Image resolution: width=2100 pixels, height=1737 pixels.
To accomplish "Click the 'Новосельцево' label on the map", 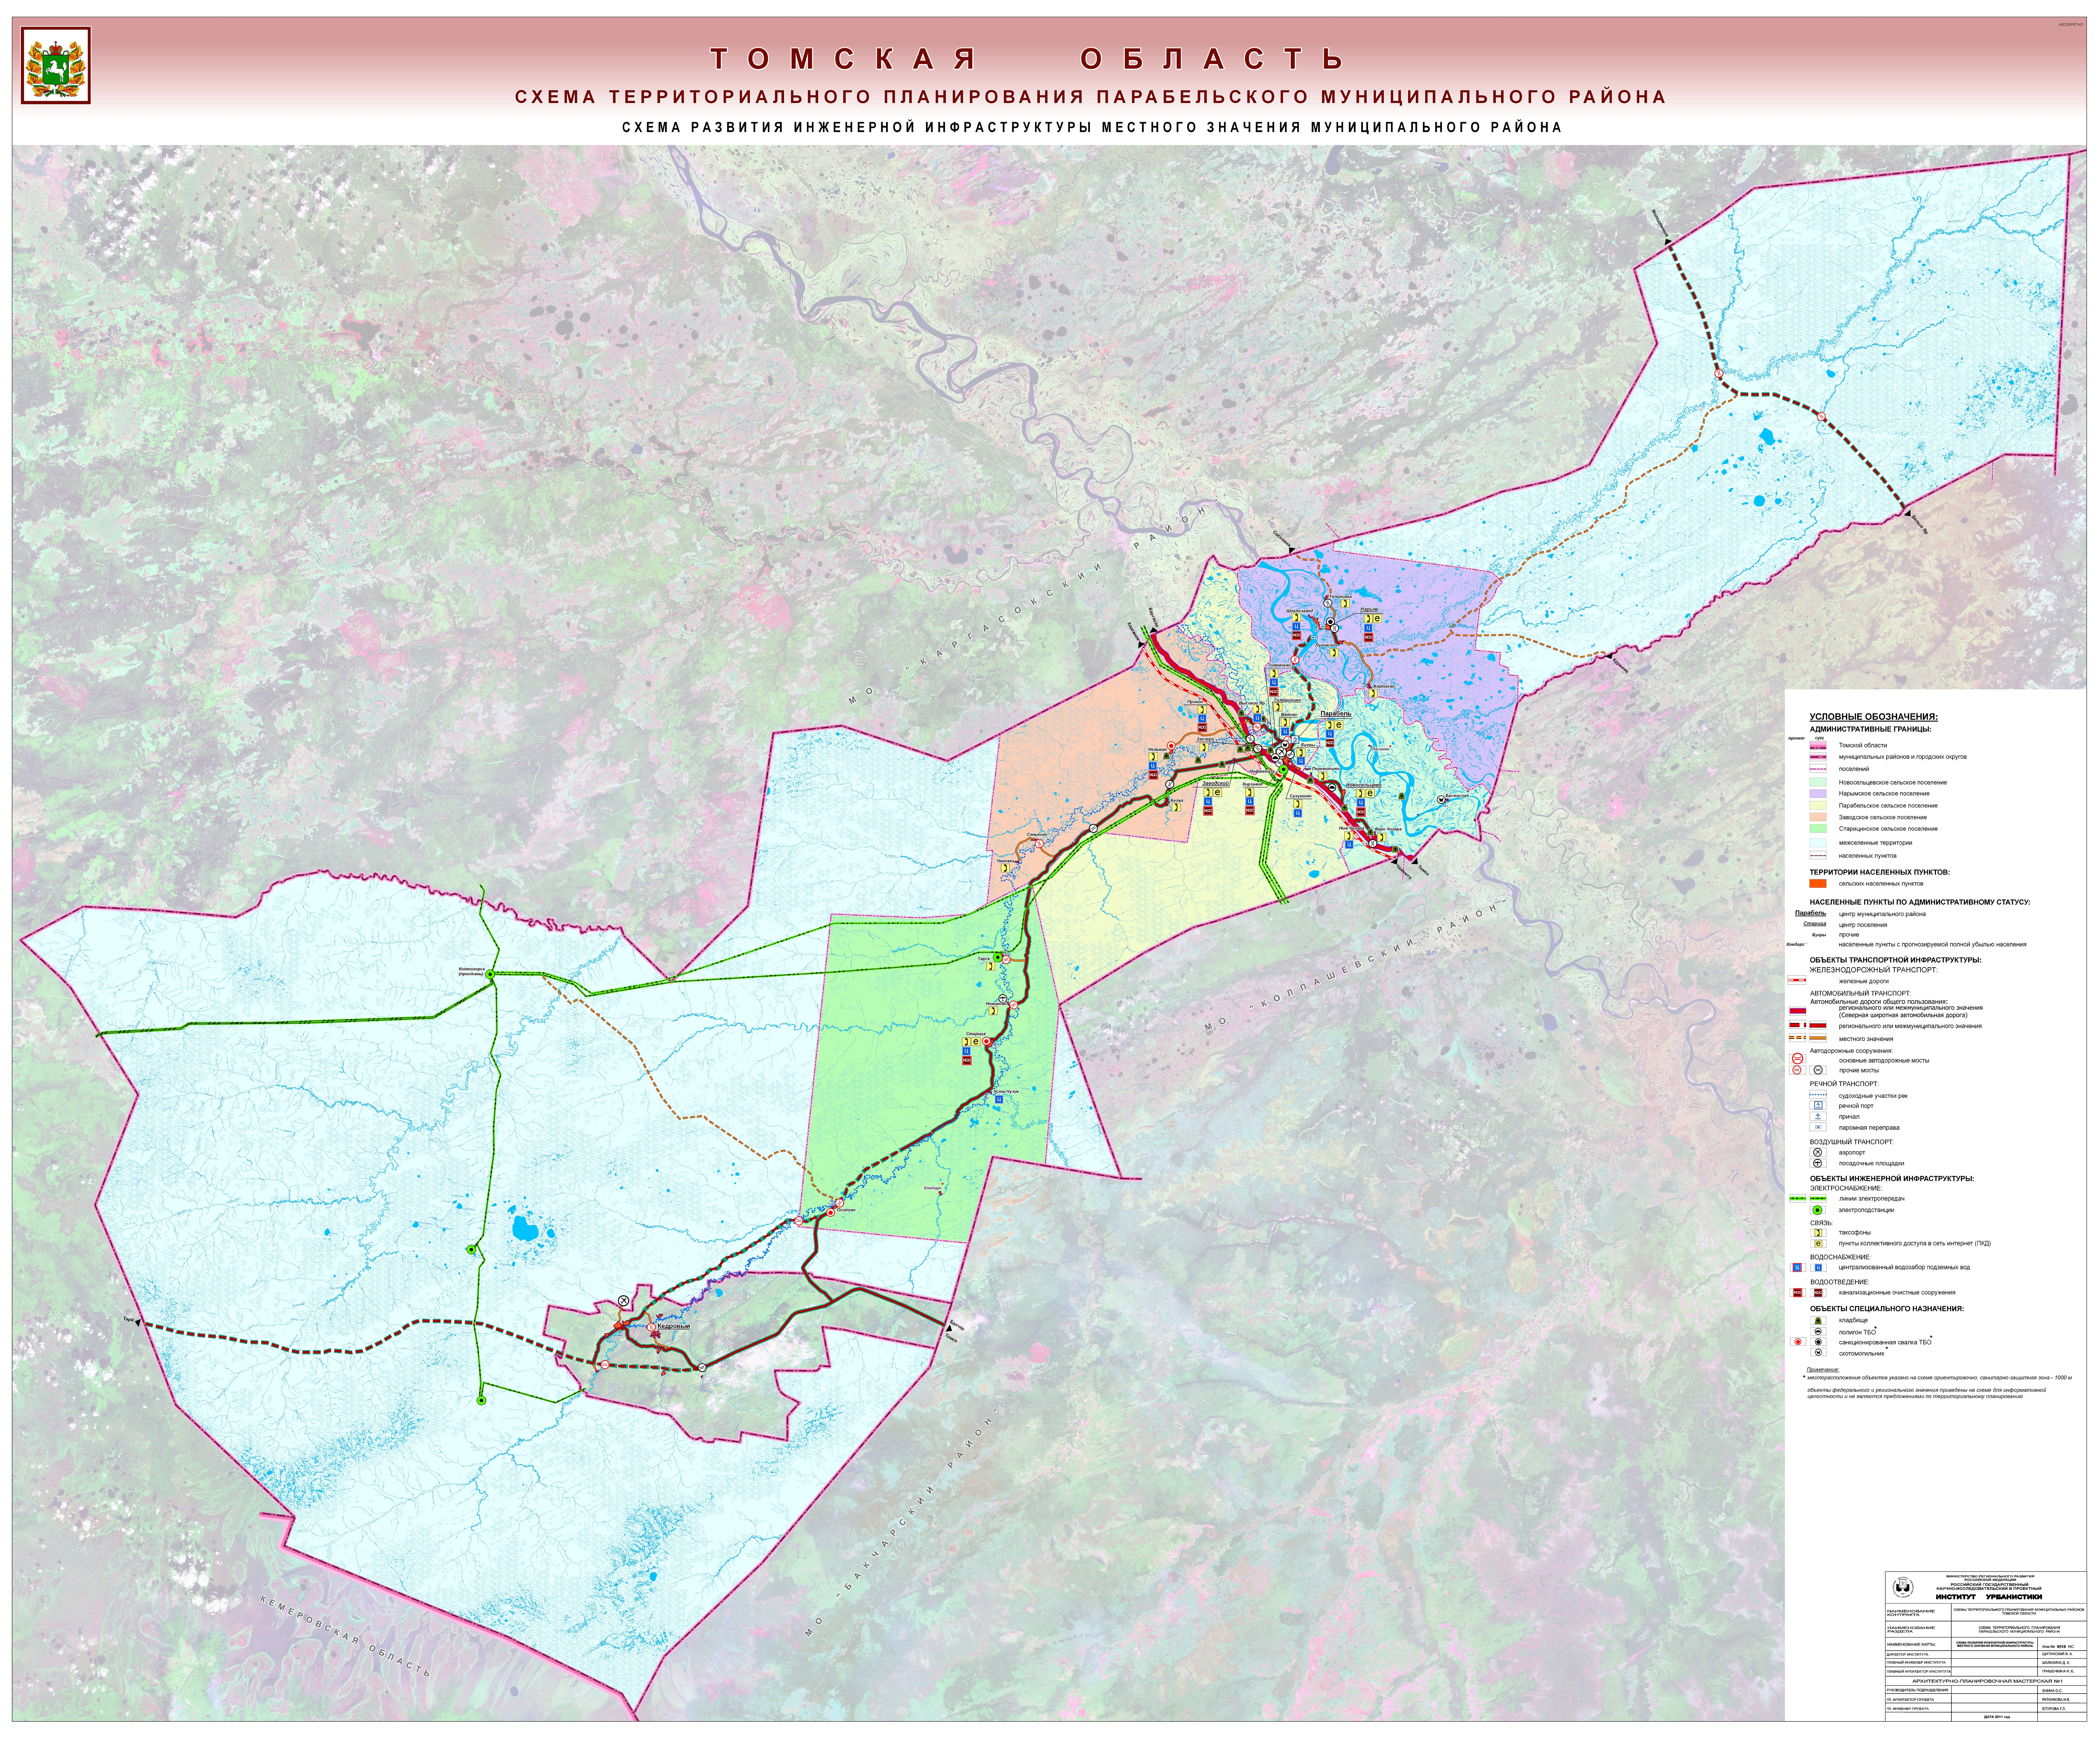I will (1364, 785).
